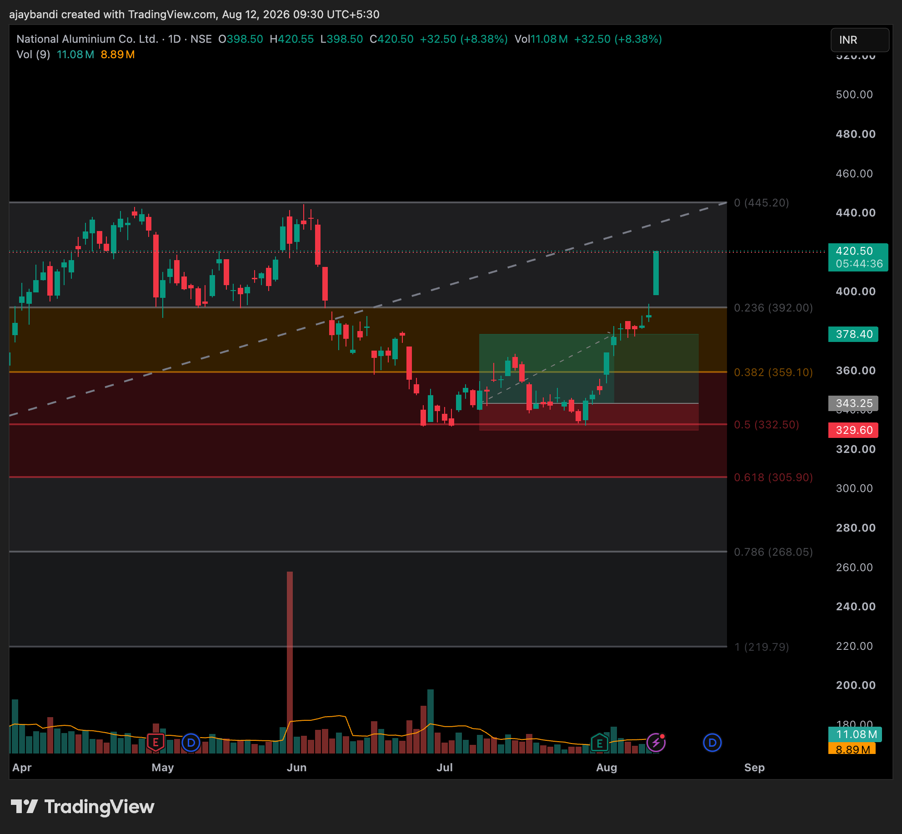Click the red earnings E marker near May
This screenshot has height=834, width=902.
click(x=155, y=743)
